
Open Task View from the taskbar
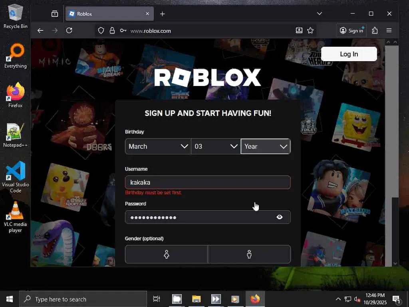click(x=157, y=299)
